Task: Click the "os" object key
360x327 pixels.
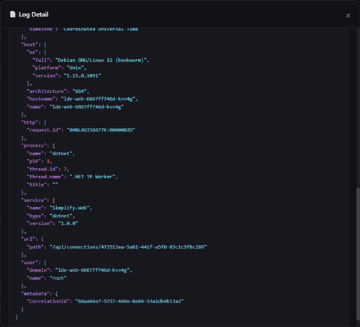Action: coord(32,52)
